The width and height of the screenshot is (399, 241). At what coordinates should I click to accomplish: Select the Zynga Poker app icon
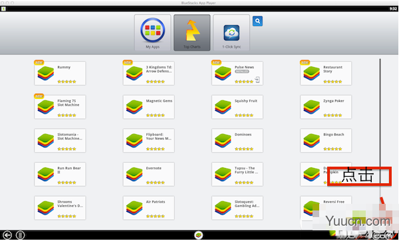pyautogui.click(x=311, y=107)
